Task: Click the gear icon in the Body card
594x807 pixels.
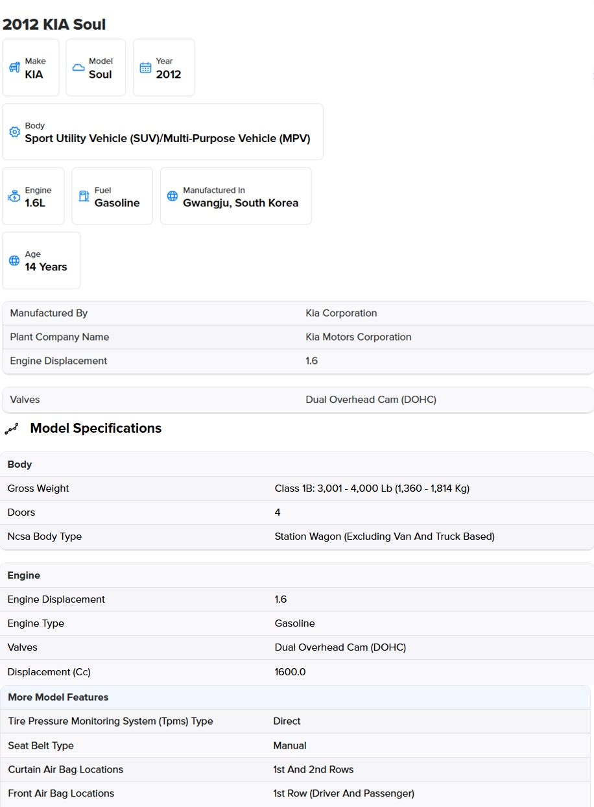Action: click(x=14, y=132)
